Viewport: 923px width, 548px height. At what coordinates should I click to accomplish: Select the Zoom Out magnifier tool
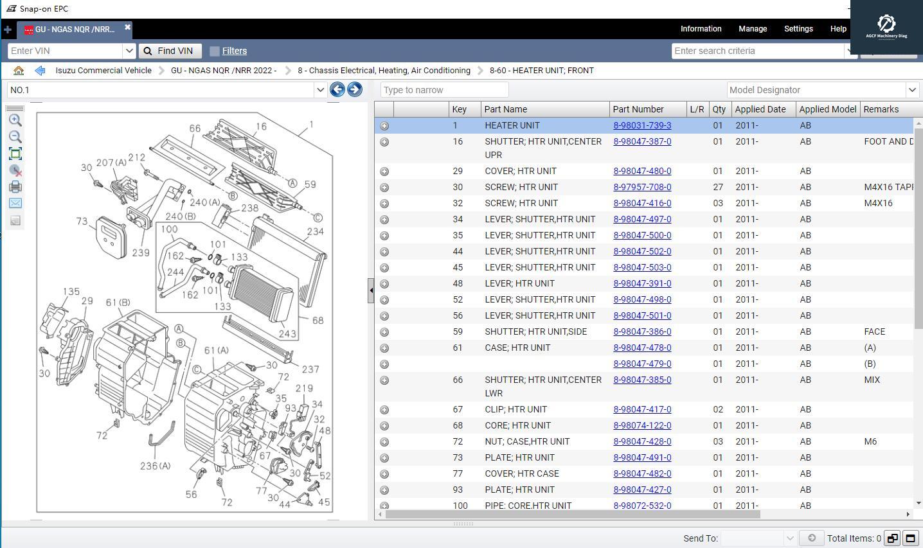(15, 137)
